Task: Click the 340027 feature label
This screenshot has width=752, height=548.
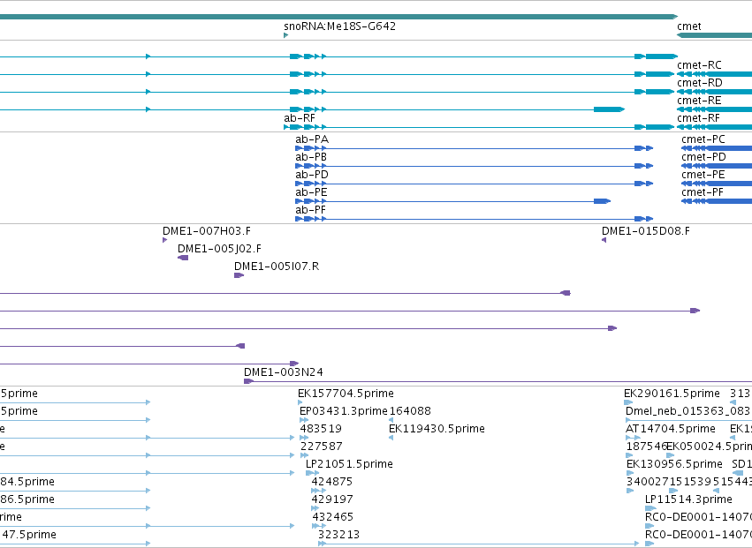Action: coord(648,482)
